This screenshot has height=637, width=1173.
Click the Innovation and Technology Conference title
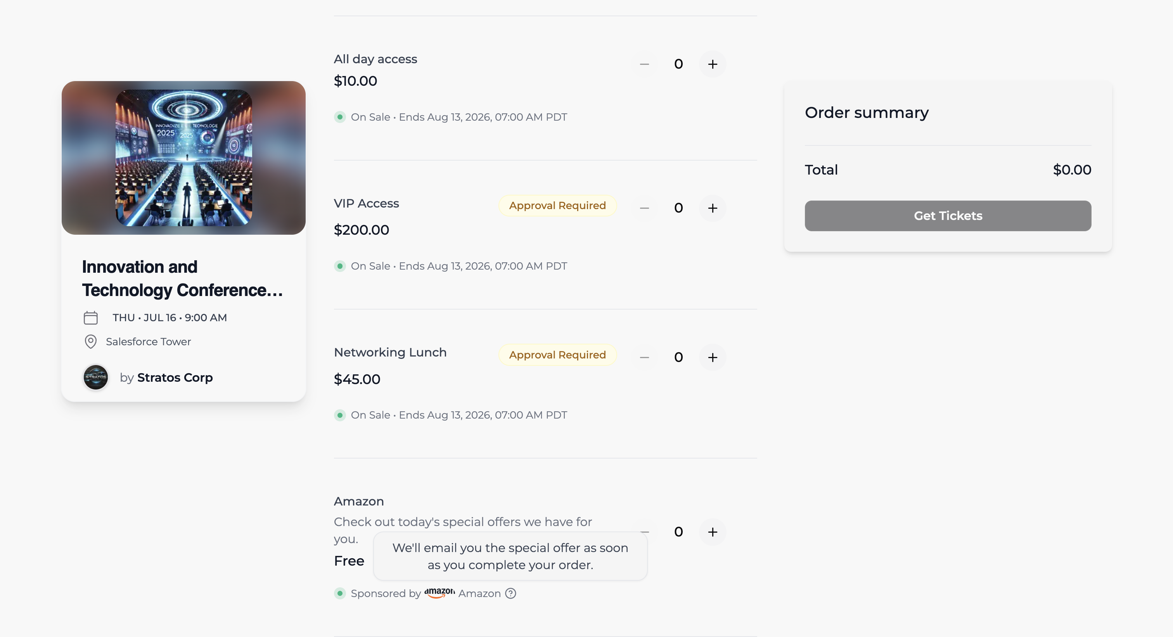182,278
